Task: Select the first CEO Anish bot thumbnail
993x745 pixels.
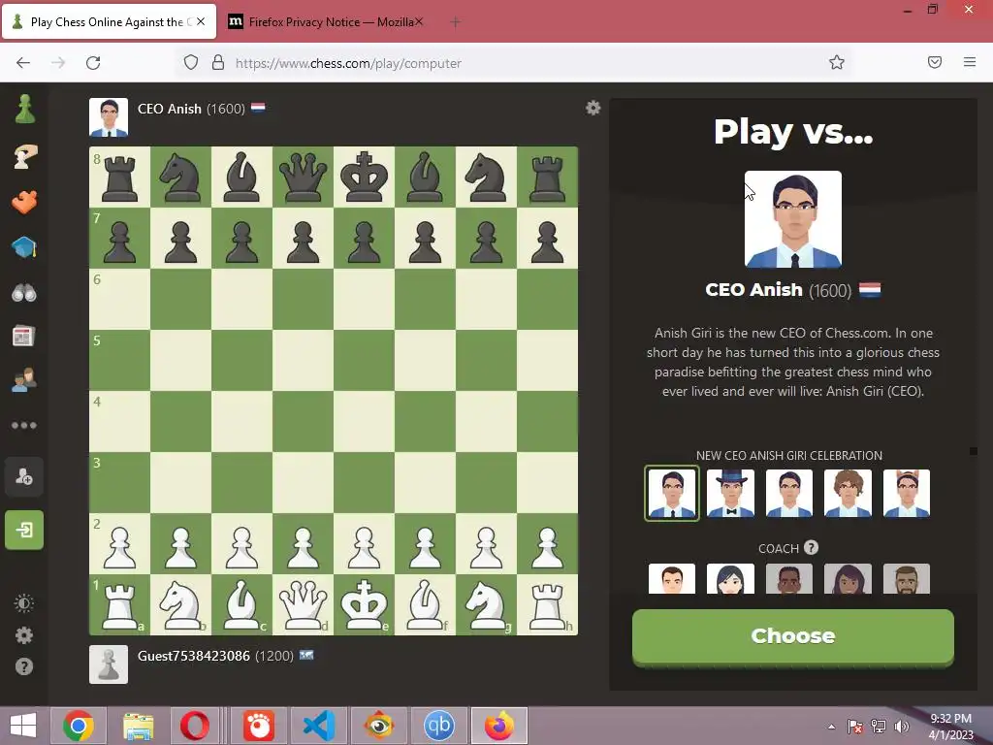Action: coord(672,494)
